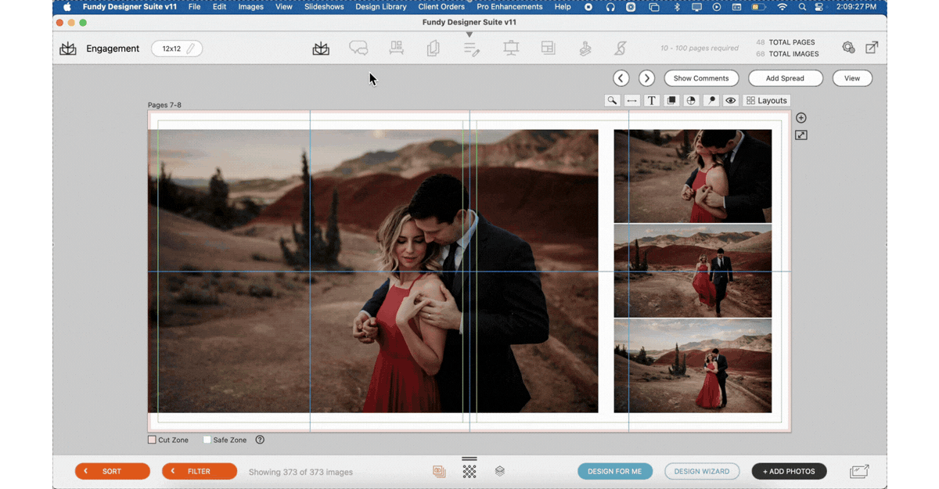The height and width of the screenshot is (489, 939).
Task: Open the Layouts picker
Action: (766, 101)
